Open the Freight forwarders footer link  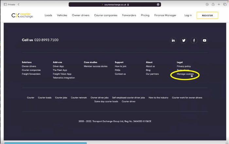(x=31, y=74)
